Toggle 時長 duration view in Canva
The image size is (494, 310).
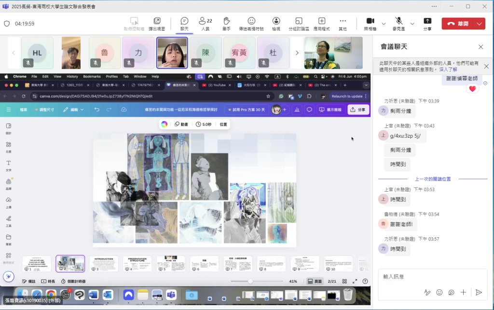48,282
